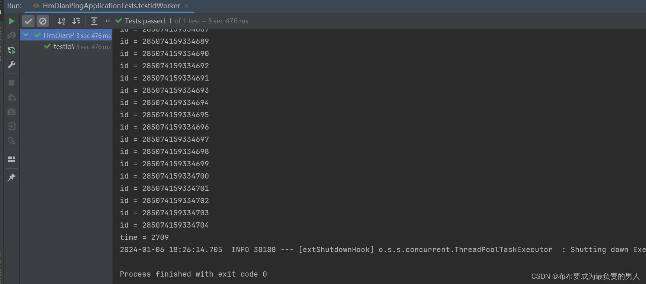The image size is (646, 284).
Task: Click 'Process finished with exit code 0'
Action: coord(193,274)
